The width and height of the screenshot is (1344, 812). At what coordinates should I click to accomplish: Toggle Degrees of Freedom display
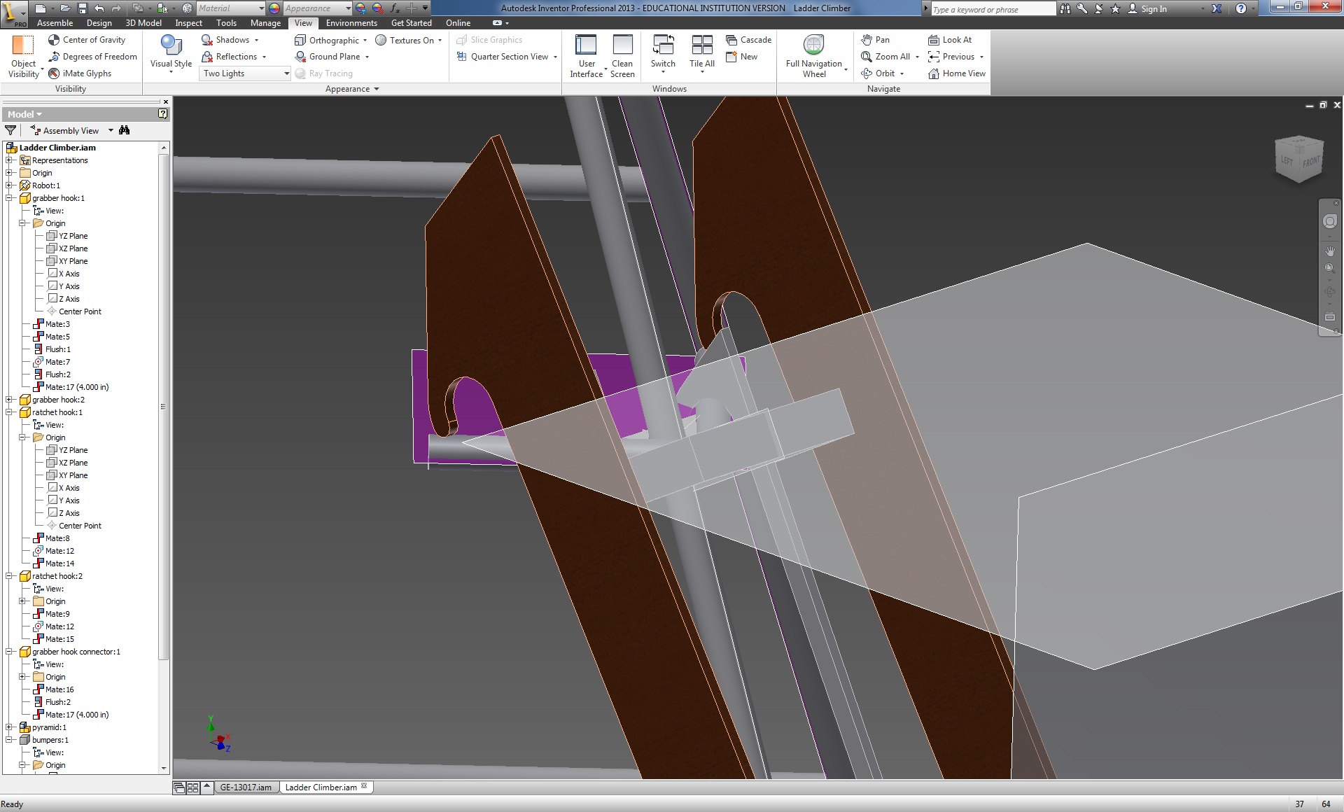tap(92, 57)
